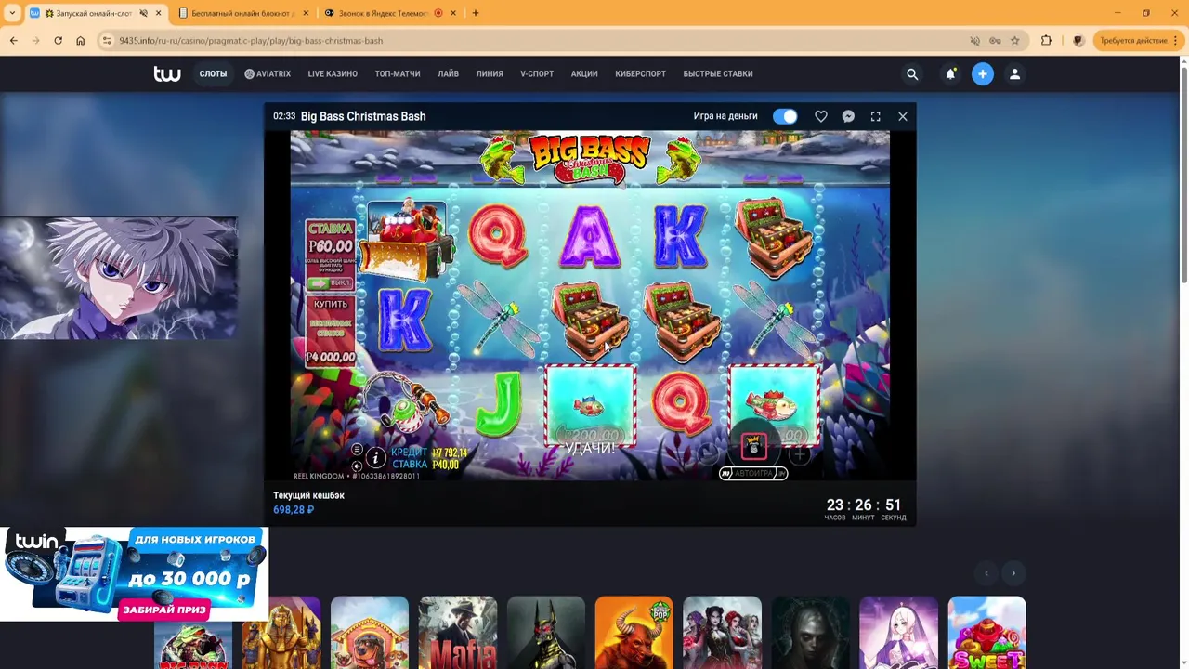Close the Яндекс Телемост tab
The image size is (1189, 669).
click(453, 13)
